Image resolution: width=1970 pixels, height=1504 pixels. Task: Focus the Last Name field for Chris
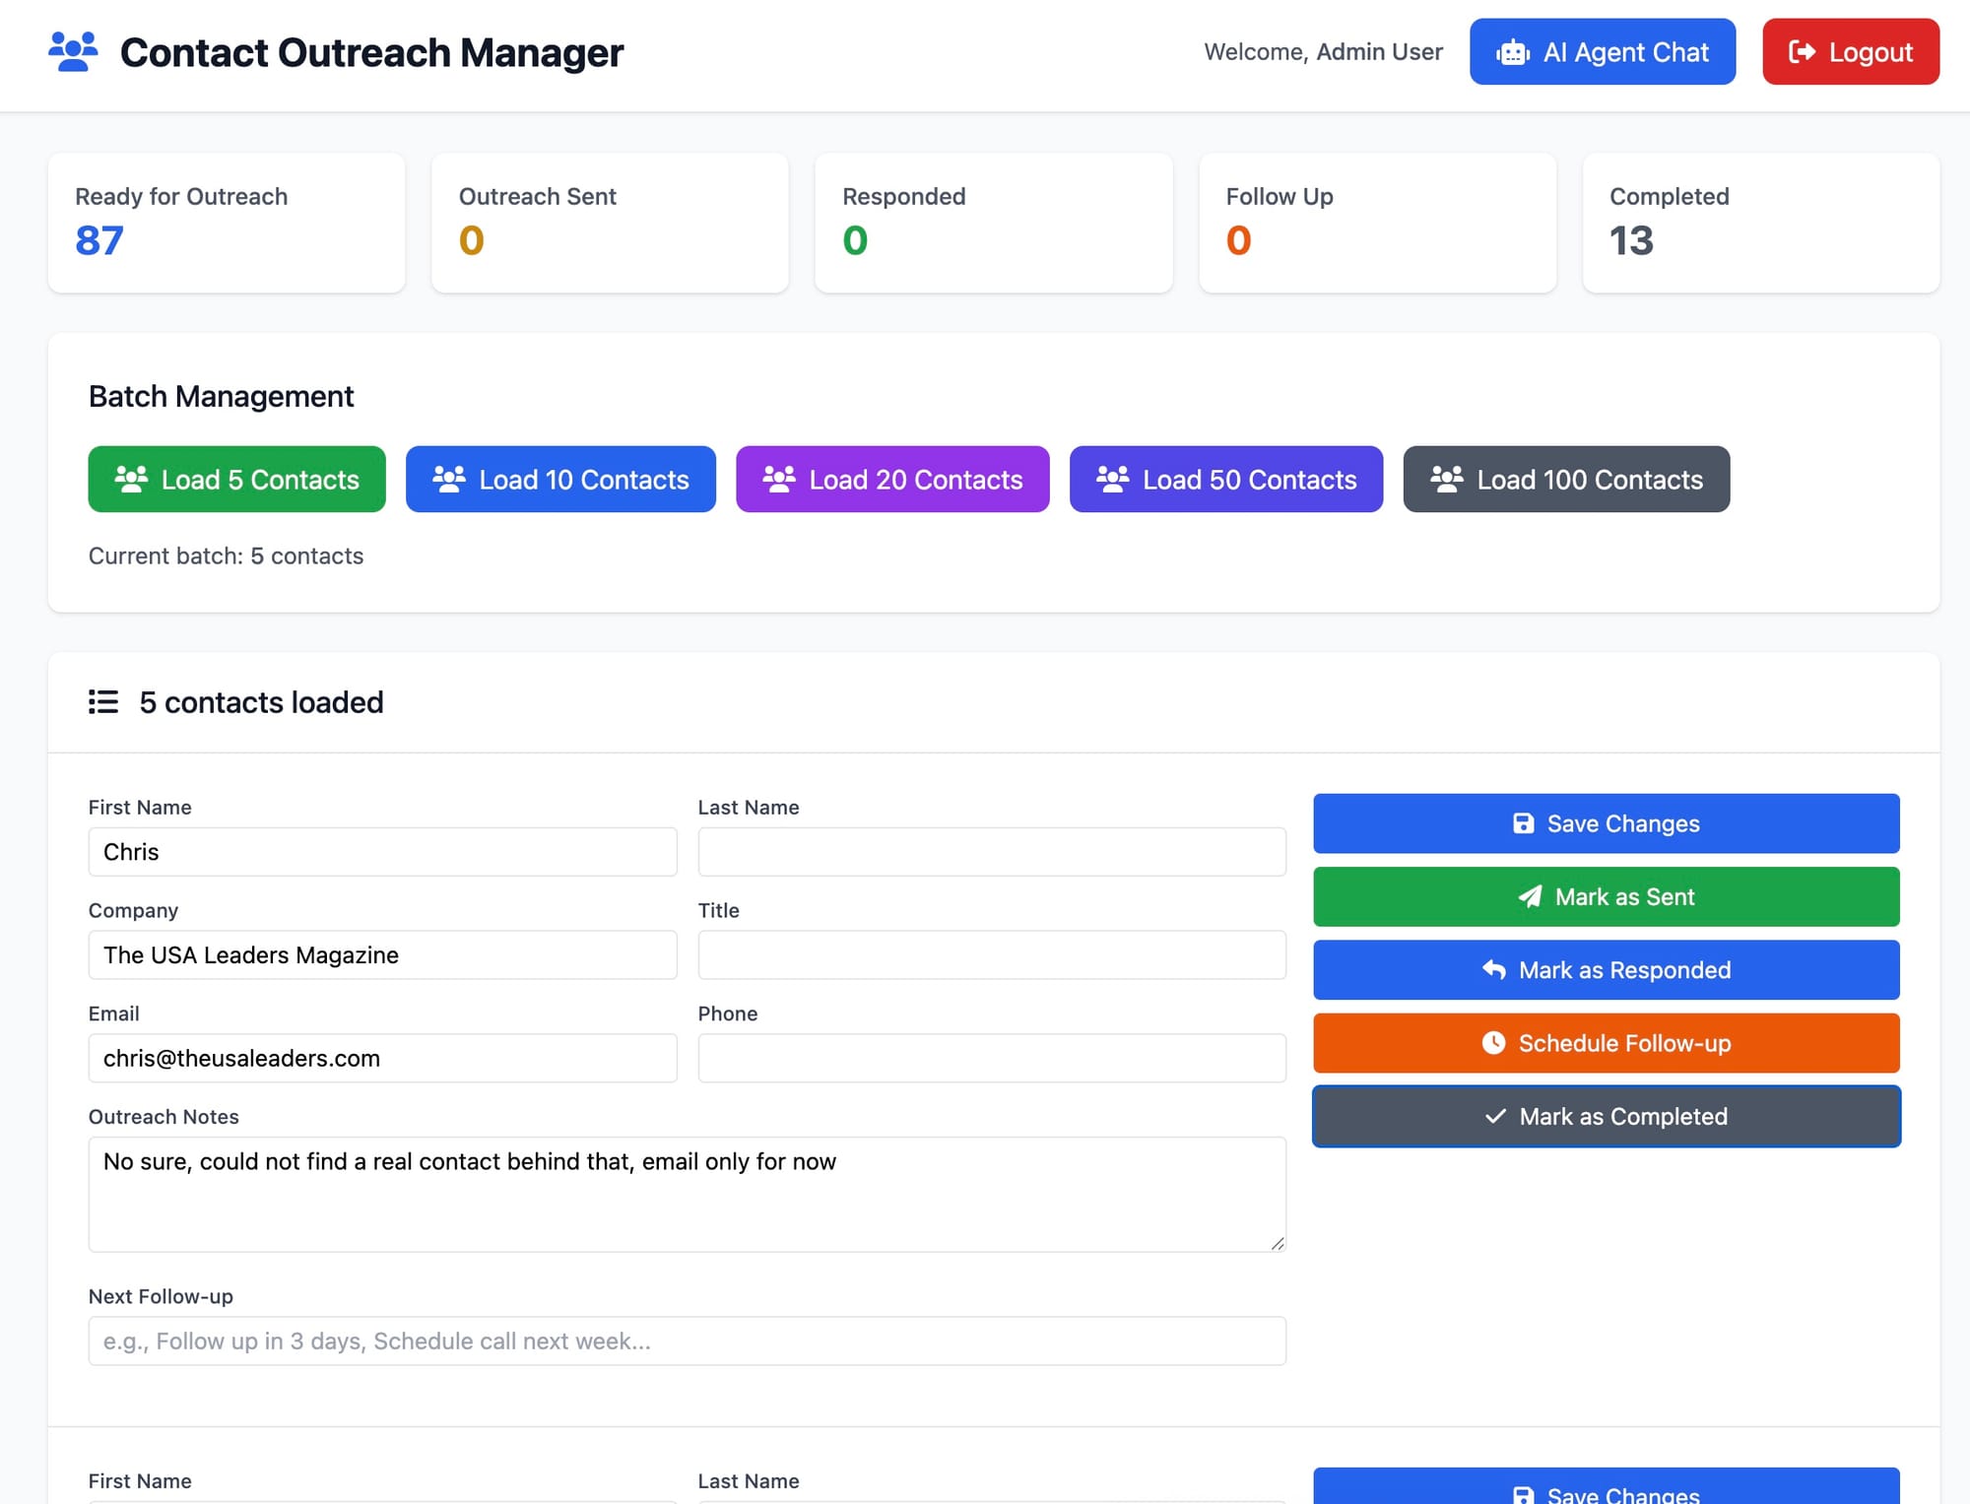(x=991, y=852)
